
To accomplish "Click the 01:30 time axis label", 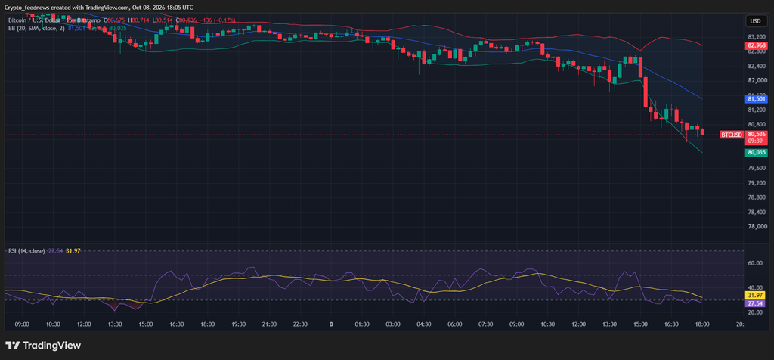I will 362,324.
